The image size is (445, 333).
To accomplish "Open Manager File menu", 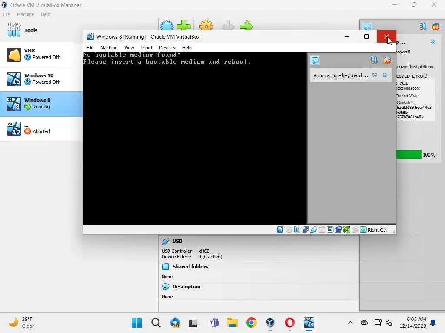I will 7,14.
